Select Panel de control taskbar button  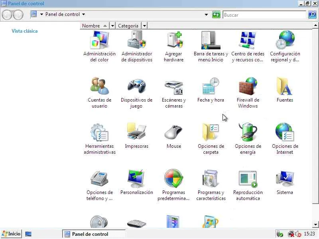(94, 234)
